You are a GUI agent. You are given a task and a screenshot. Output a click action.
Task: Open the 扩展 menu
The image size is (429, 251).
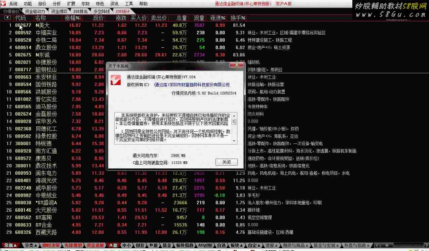[71, 4]
